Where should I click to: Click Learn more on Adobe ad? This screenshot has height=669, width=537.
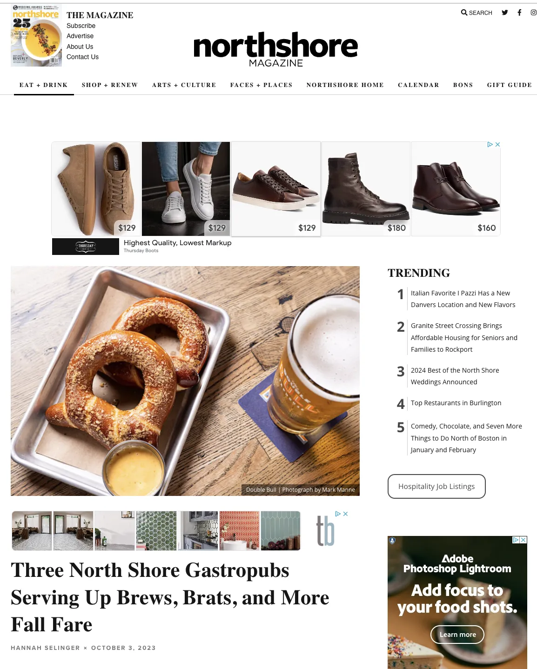point(457,635)
